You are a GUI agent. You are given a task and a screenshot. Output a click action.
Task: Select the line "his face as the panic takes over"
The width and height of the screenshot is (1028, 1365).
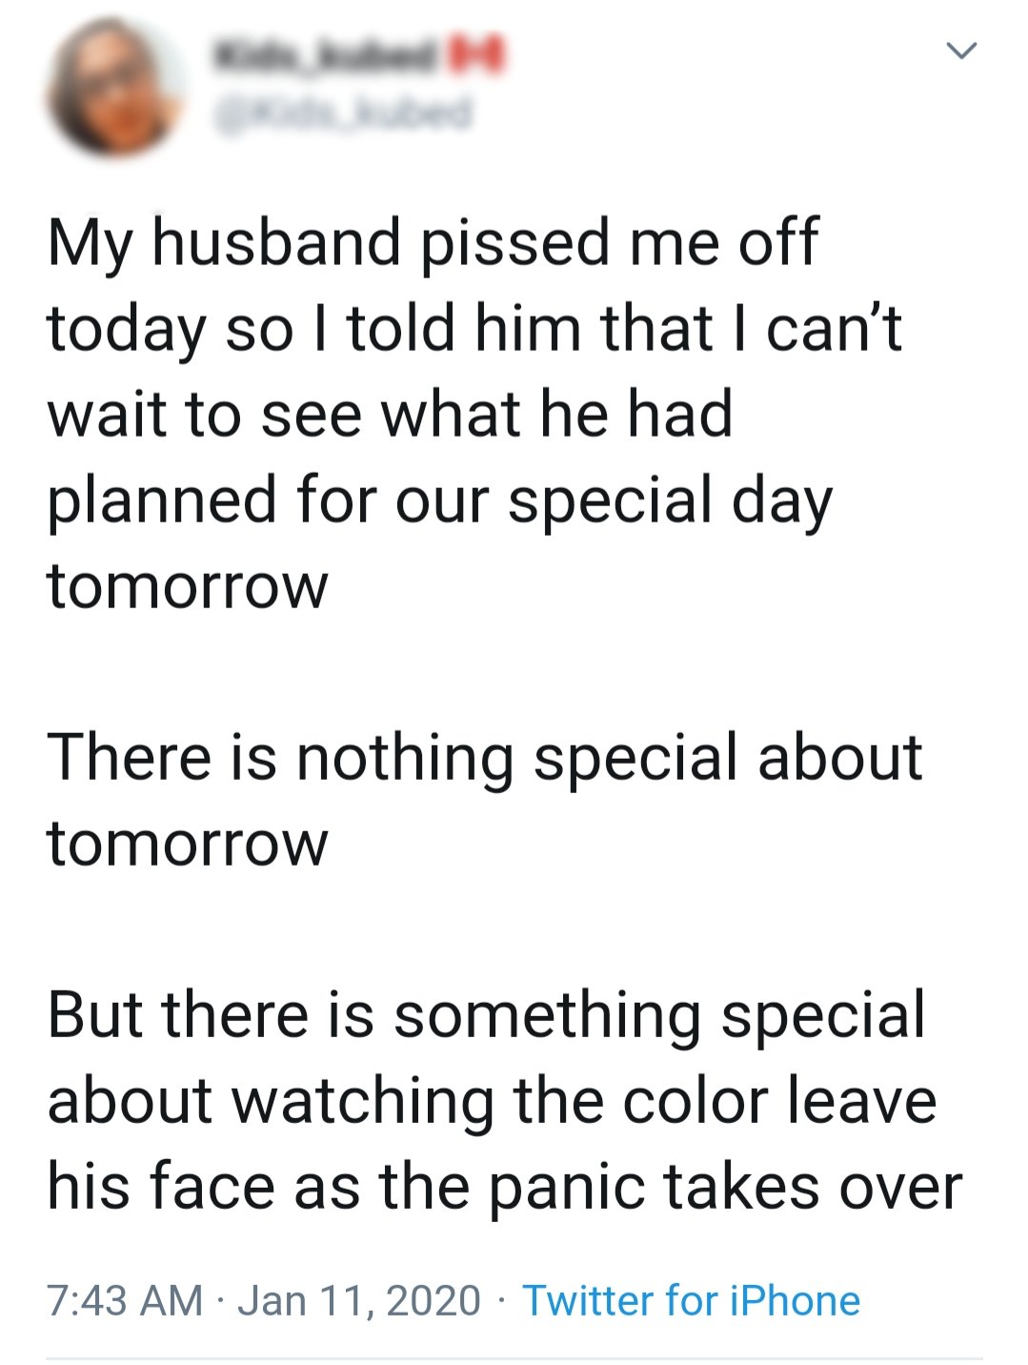point(505,1188)
